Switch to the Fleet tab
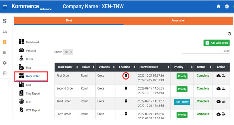 point(69,21)
